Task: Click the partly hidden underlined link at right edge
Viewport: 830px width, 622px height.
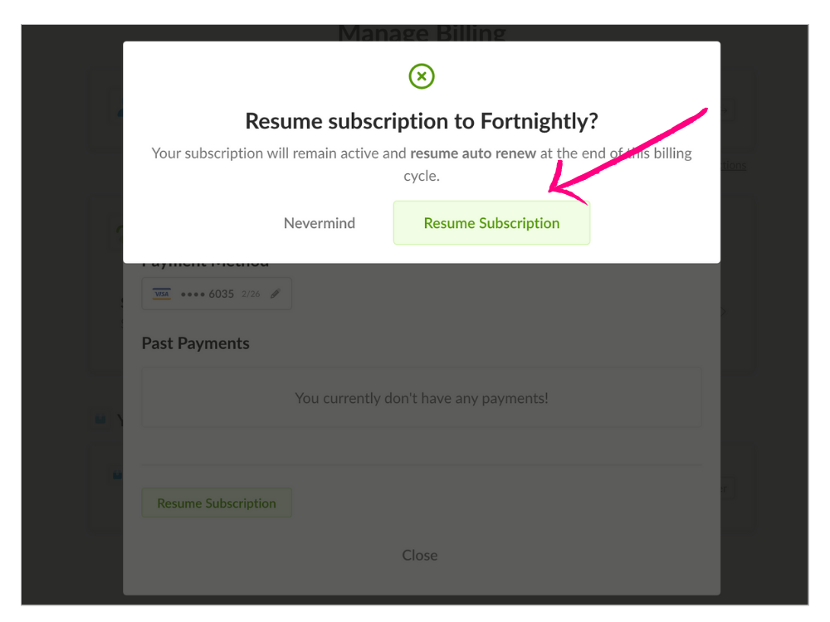Action: tap(733, 165)
